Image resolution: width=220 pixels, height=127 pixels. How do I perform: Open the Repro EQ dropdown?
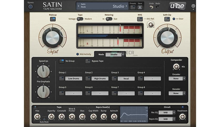pos(167,119)
